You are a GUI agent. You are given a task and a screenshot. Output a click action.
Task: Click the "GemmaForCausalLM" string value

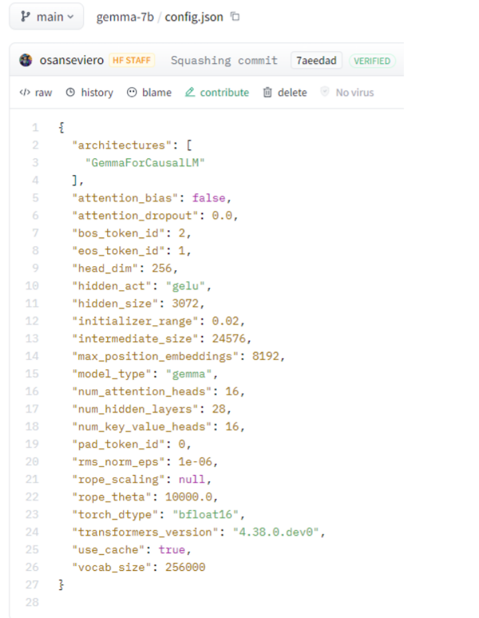pyautogui.click(x=145, y=162)
